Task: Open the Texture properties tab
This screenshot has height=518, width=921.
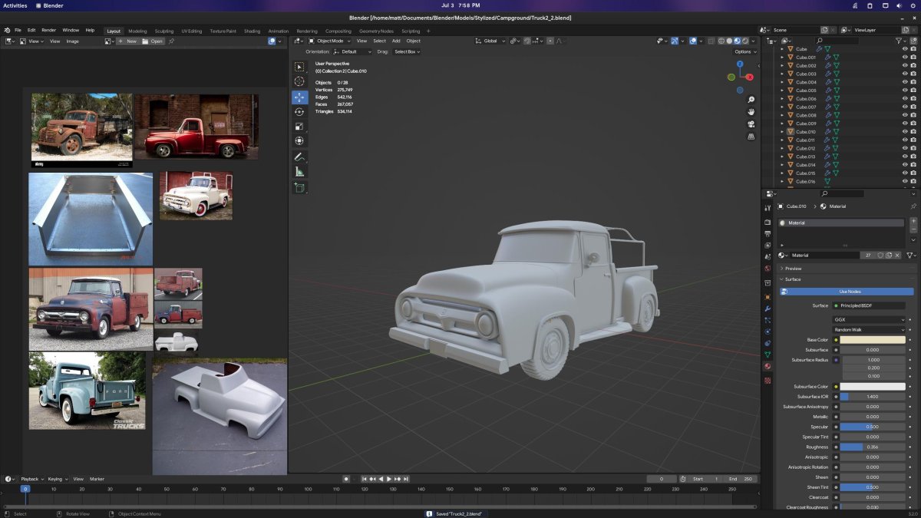Action: 767,380
